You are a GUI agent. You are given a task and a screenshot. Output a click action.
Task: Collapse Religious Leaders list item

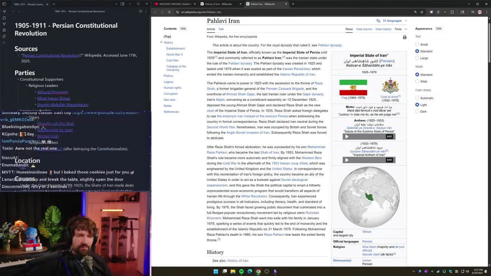point(26,86)
